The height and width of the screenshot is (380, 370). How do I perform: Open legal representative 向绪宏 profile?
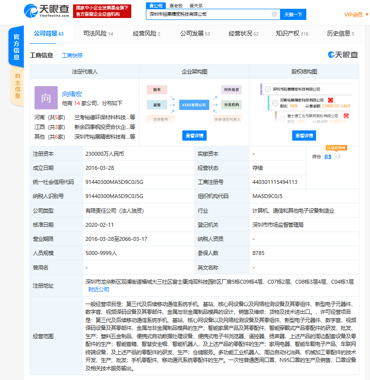pyautogui.click(x=72, y=94)
